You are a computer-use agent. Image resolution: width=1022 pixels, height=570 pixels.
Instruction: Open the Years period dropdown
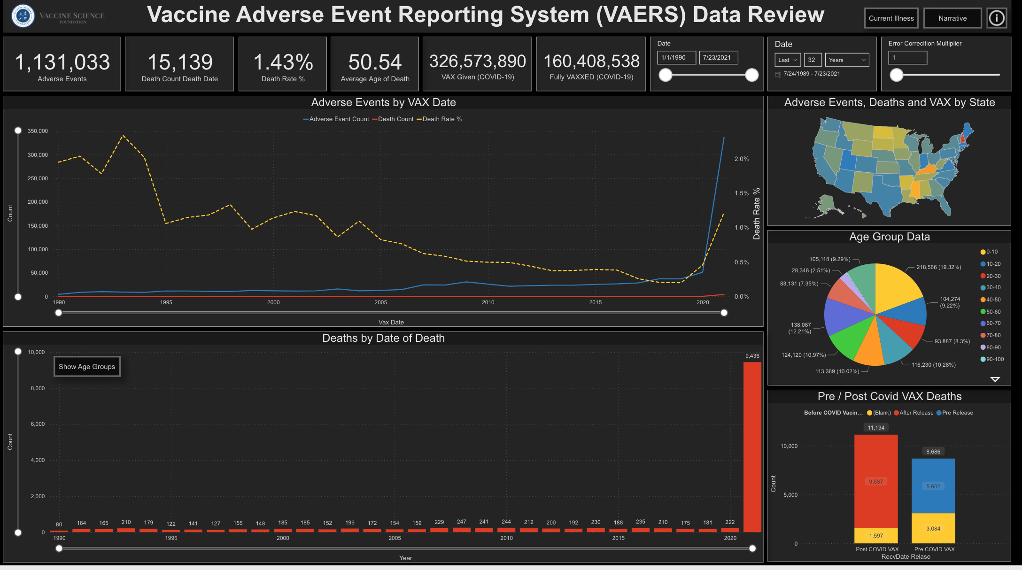coord(847,60)
